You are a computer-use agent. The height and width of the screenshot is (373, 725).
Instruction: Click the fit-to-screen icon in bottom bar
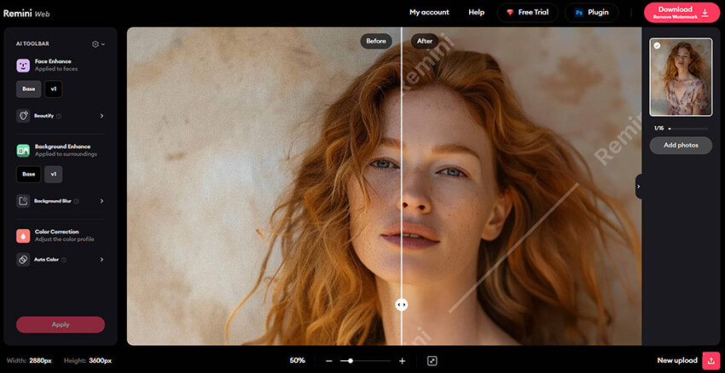432,361
